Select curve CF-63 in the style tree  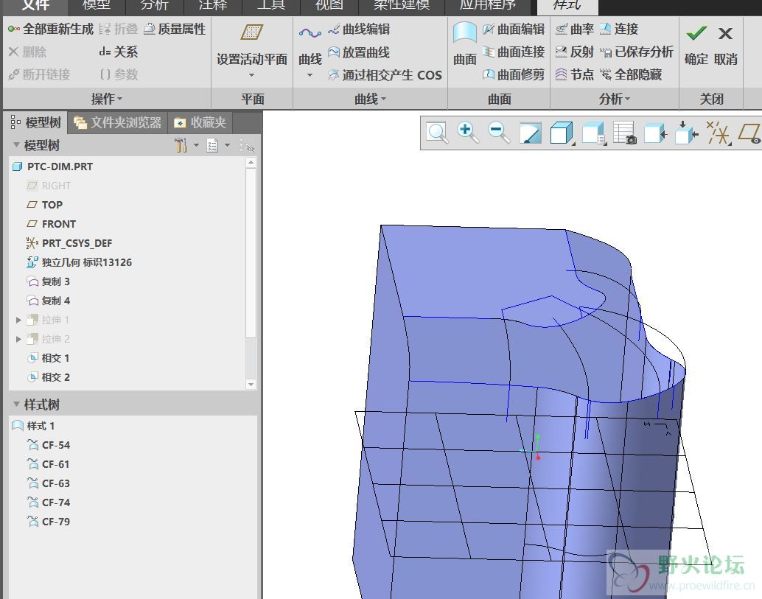tap(55, 483)
